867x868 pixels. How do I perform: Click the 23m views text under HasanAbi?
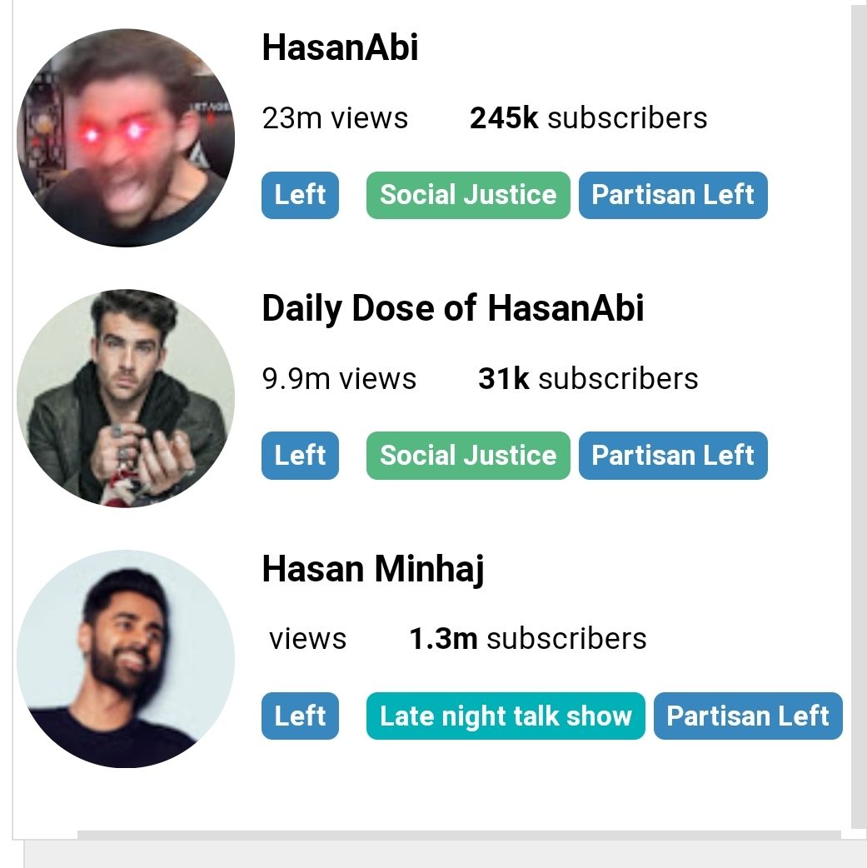(334, 117)
